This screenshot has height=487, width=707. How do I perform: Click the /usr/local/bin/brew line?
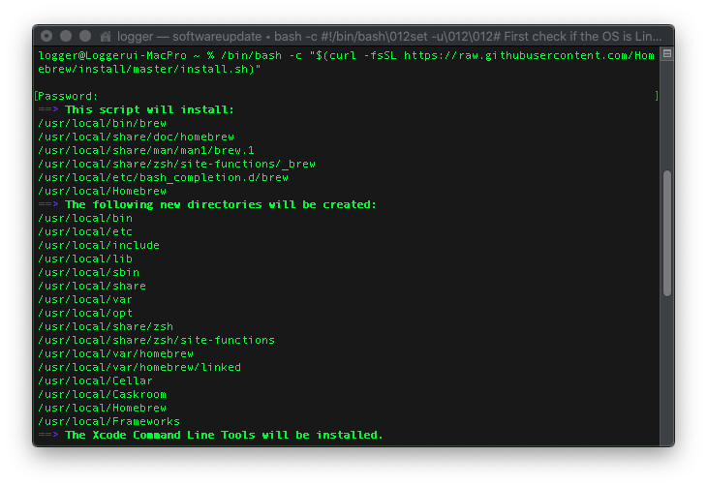click(102, 123)
